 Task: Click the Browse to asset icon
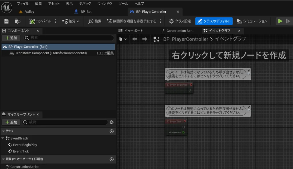18,21
